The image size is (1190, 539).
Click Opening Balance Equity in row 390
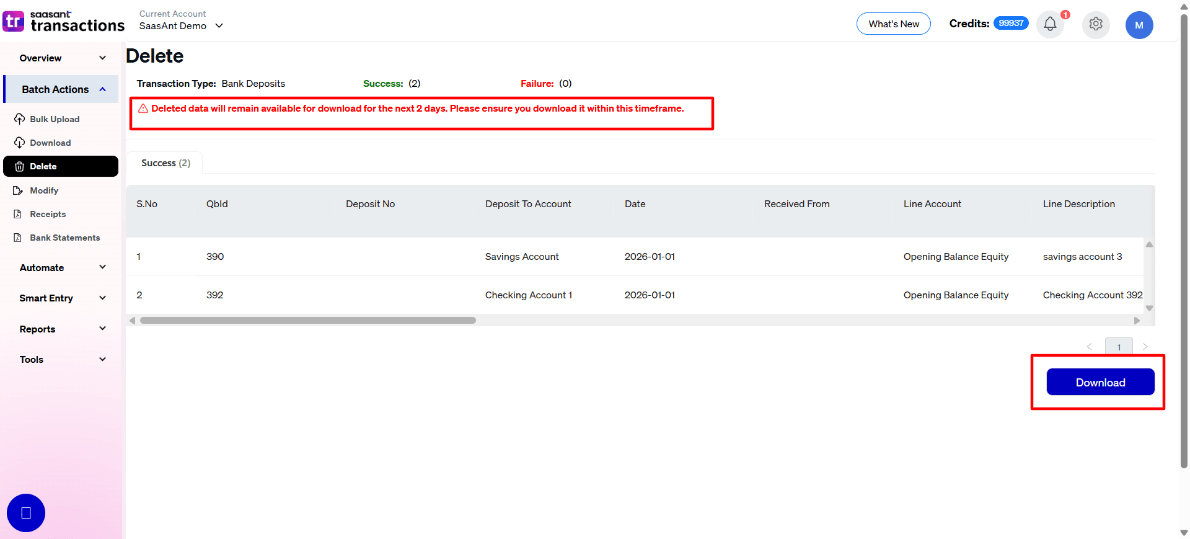(956, 257)
